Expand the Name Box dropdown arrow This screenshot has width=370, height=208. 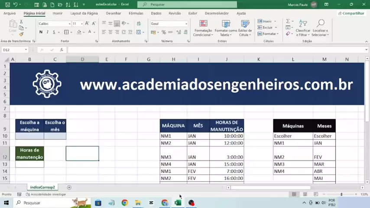tap(26, 50)
